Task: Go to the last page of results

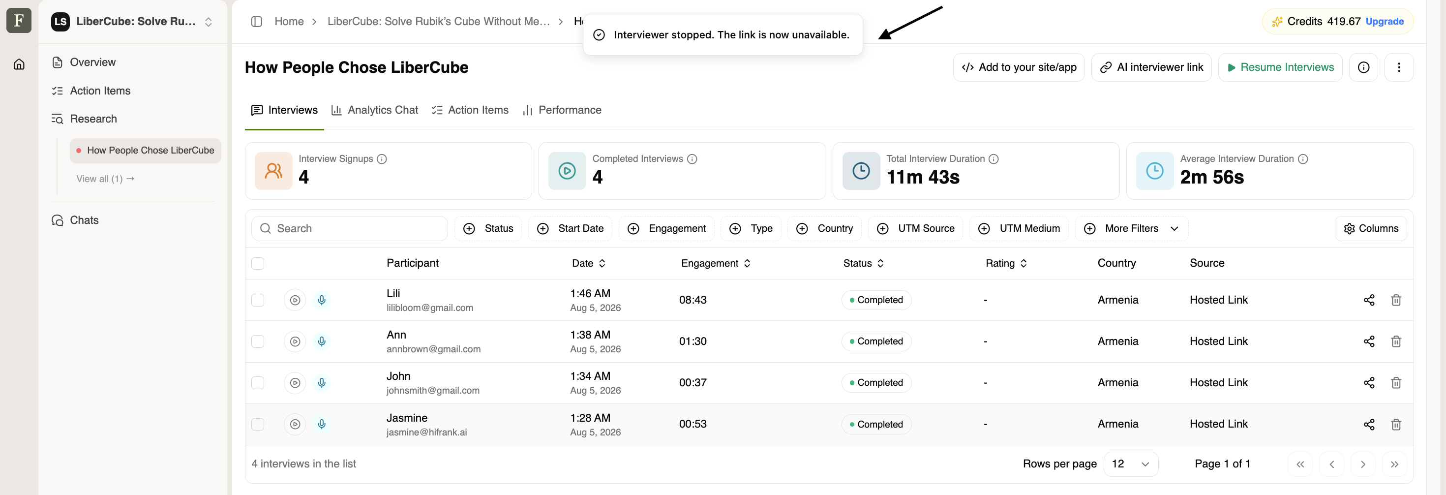Action: (x=1394, y=464)
